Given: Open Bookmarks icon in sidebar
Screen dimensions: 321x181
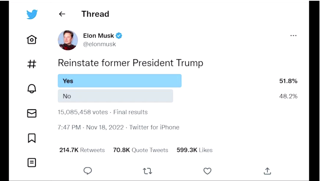Looking at the screenshot, I should (32, 138).
